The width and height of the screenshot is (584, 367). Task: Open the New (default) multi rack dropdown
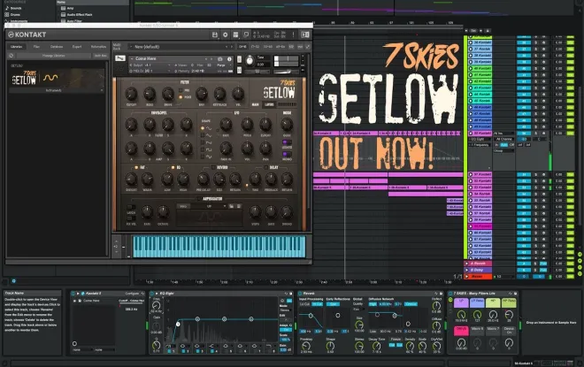(181, 47)
